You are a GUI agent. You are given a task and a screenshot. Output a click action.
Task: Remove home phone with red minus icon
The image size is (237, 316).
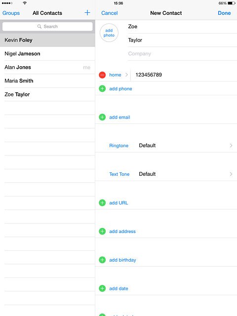click(102, 75)
